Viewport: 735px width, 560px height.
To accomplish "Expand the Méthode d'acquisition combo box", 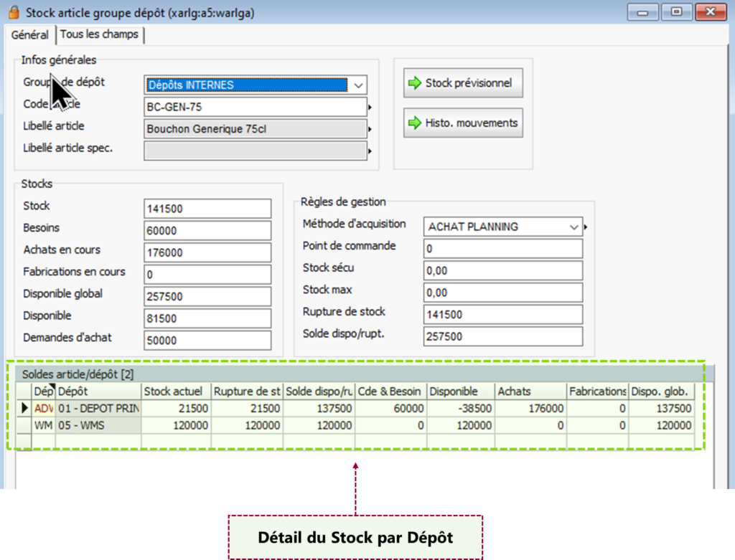I will tap(574, 227).
